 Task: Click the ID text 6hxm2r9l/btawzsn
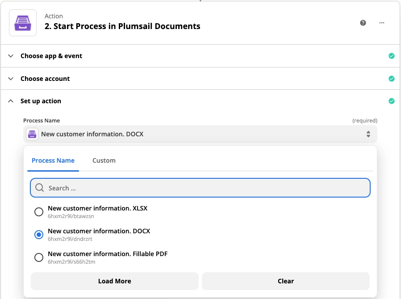tap(71, 216)
